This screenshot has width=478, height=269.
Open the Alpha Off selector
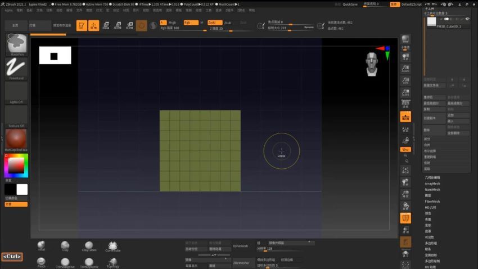(16, 93)
